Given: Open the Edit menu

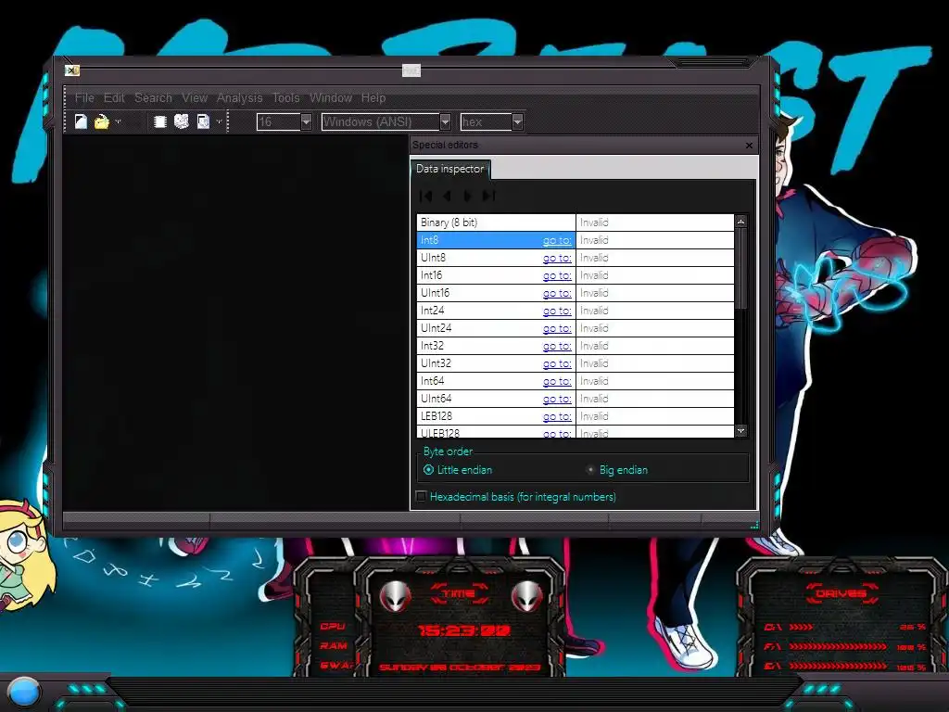Looking at the screenshot, I should pos(114,97).
